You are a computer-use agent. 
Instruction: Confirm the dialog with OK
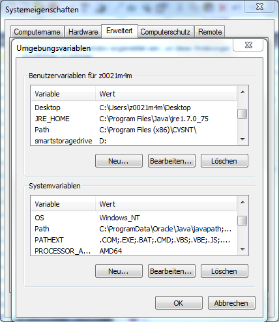pyautogui.click(x=179, y=303)
